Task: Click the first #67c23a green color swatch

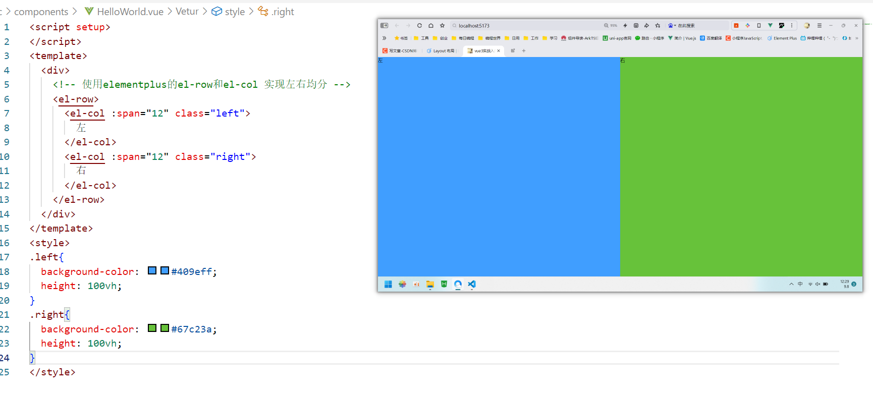Action: [152, 328]
